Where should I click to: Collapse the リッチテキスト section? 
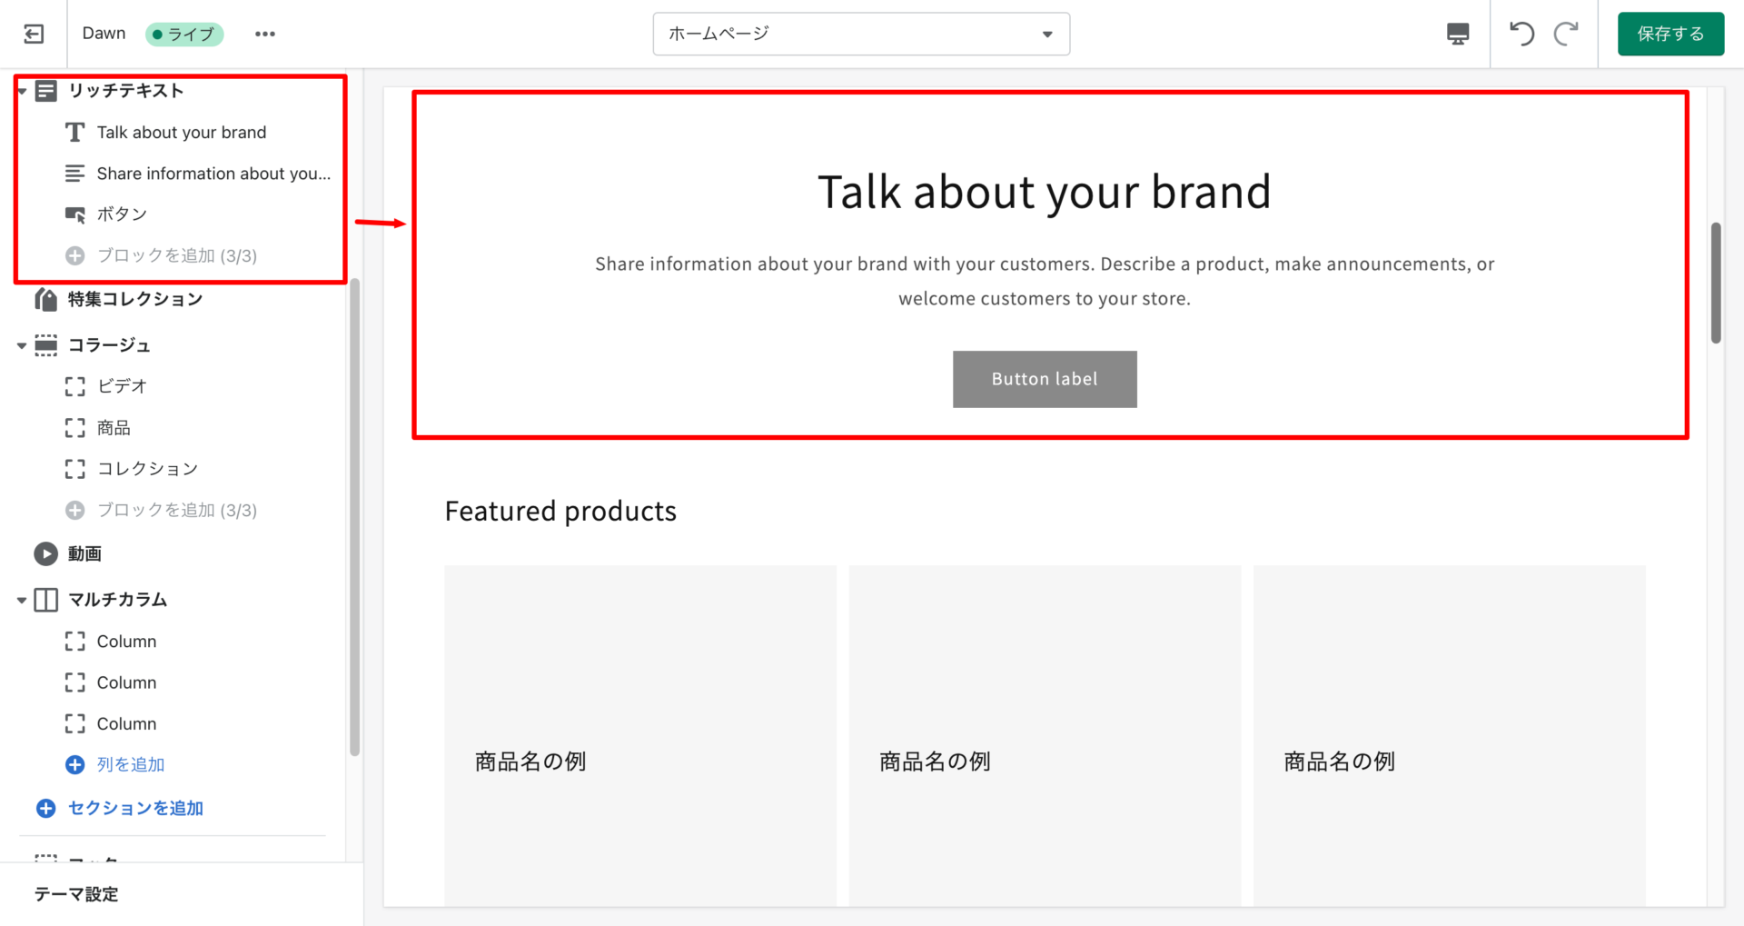click(22, 91)
